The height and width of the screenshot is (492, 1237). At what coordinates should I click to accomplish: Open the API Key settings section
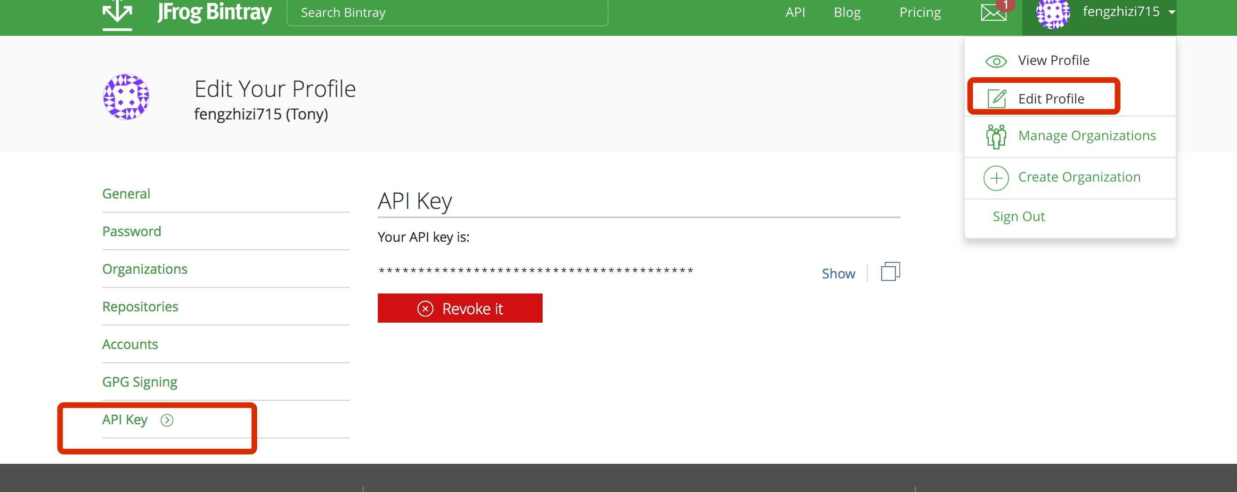coord(124,420)
